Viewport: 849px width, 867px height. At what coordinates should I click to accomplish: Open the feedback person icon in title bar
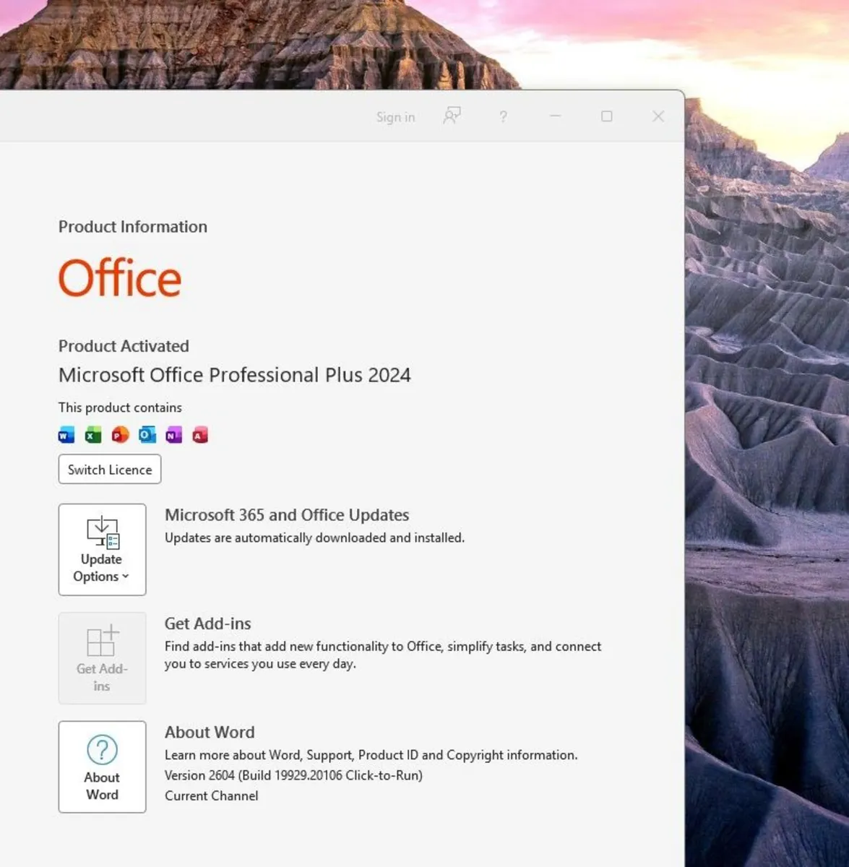[x=452, y=116]
